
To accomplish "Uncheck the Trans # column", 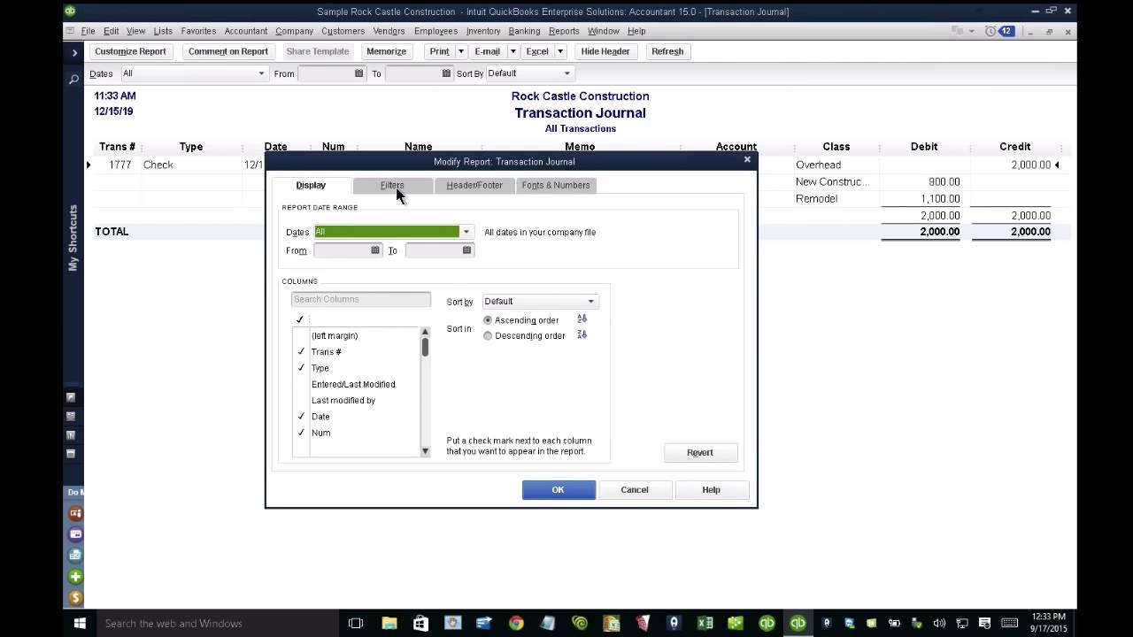I will click(x=301, y=352).
